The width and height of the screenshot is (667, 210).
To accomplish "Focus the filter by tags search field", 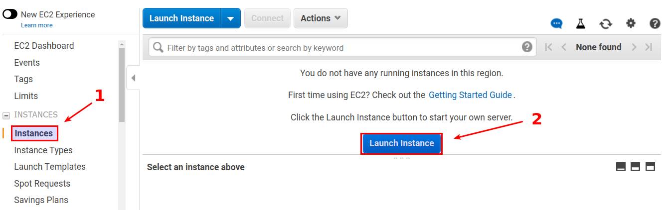I will (342, 48).
